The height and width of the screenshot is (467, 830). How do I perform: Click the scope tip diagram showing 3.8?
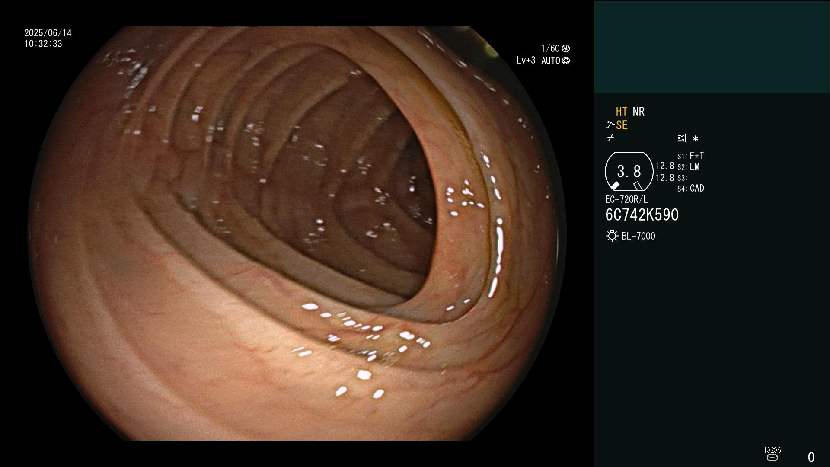tap(629, 172)
